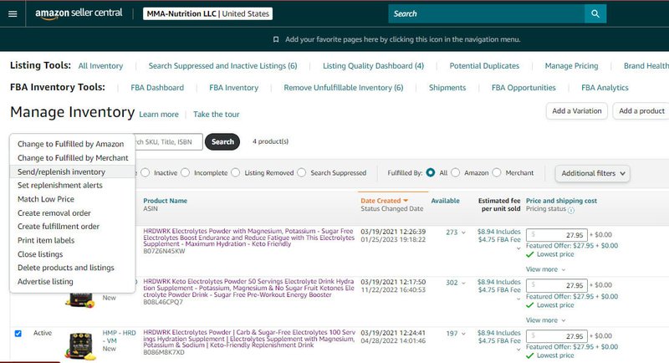Expand View more for B08L46CPQ7 row

pyautogui.click(x=546, y=320)
